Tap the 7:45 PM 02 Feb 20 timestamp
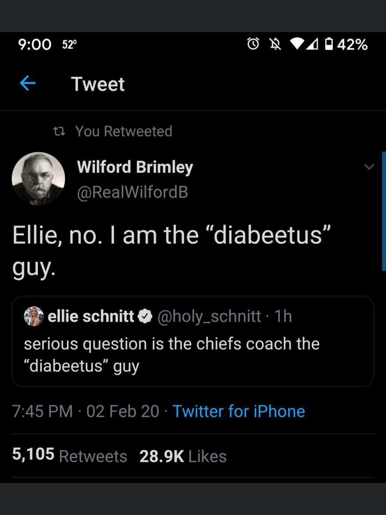Image resolution: width=386 pixels, height=515 pixels. tap(86, 411)
